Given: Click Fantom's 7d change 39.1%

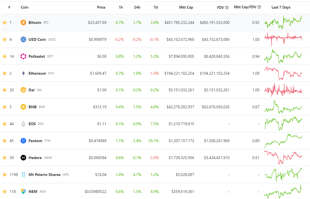Looking at the screenshot, I should click(x=154, y=141).
